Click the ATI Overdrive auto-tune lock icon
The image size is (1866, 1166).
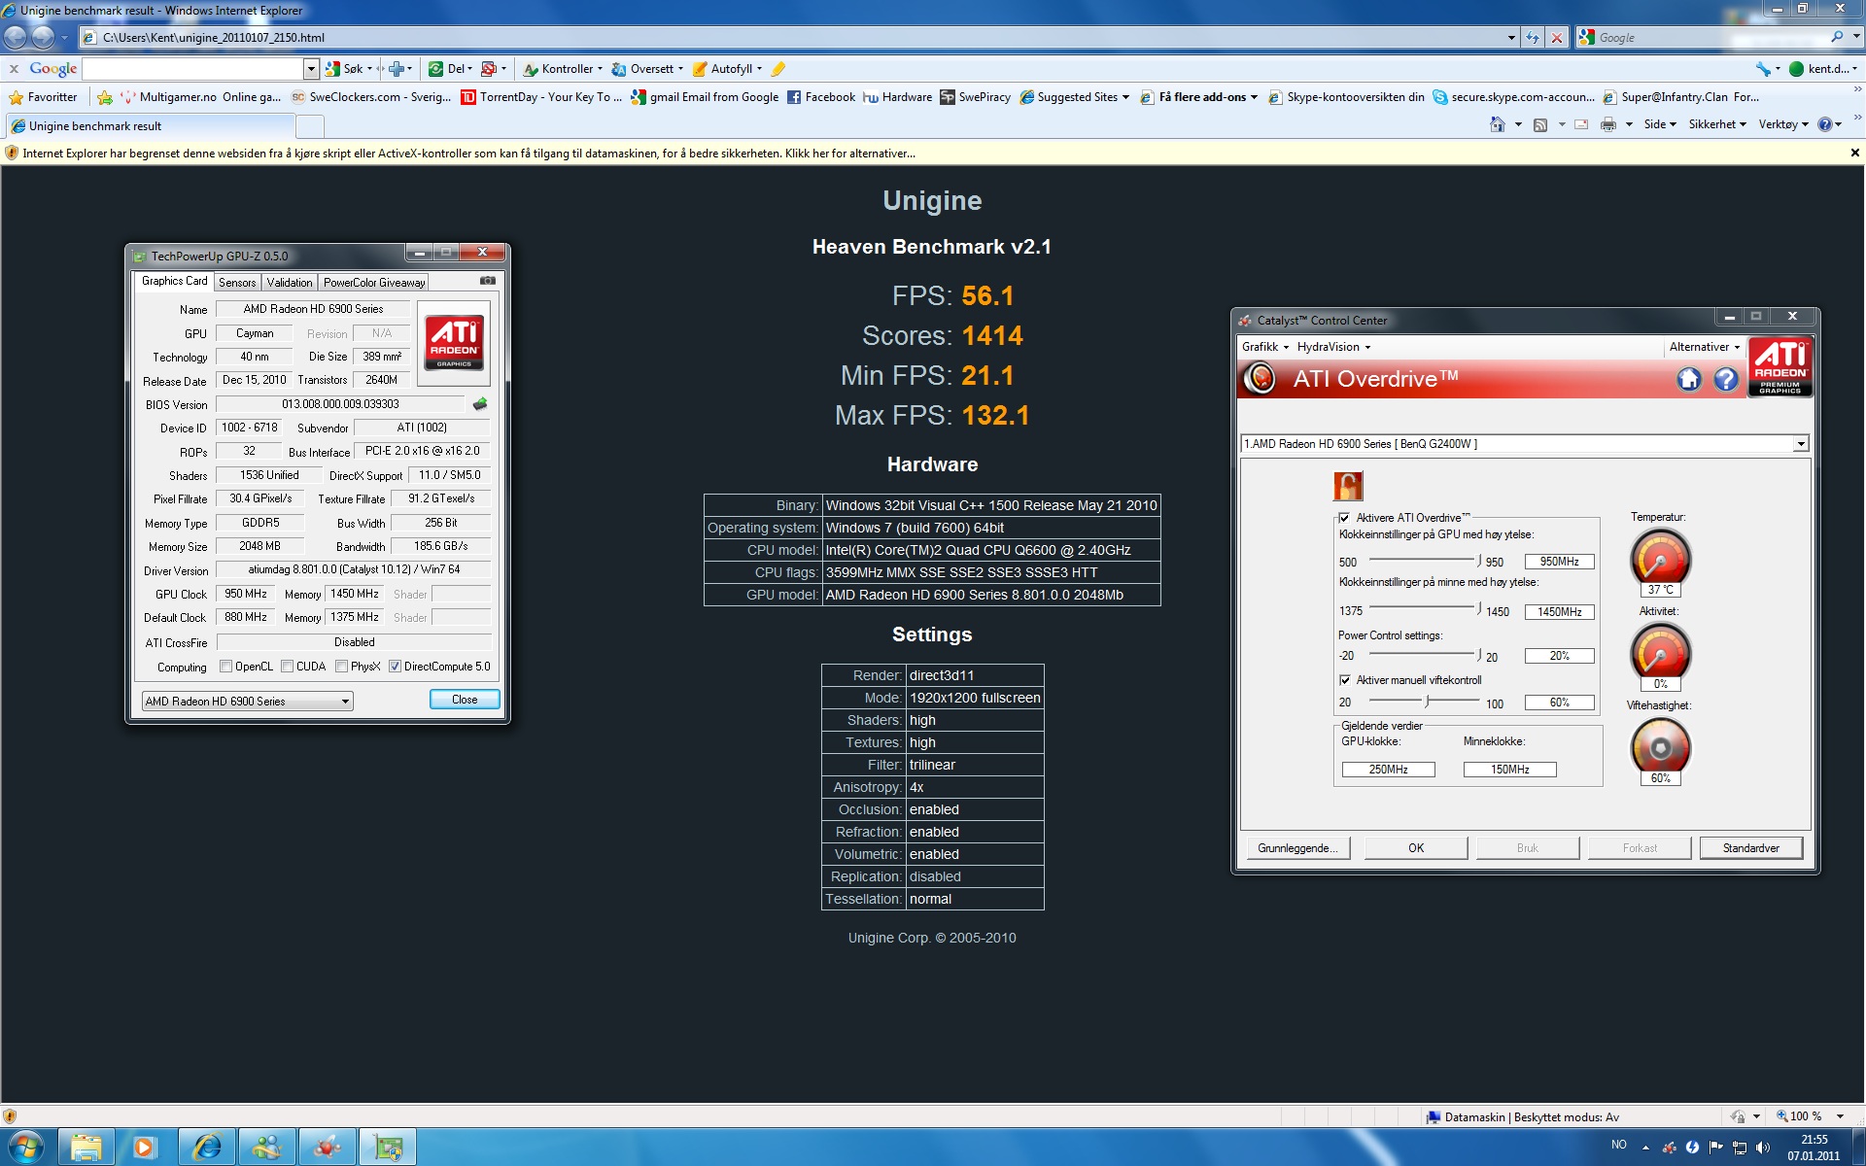point(1348,485)
